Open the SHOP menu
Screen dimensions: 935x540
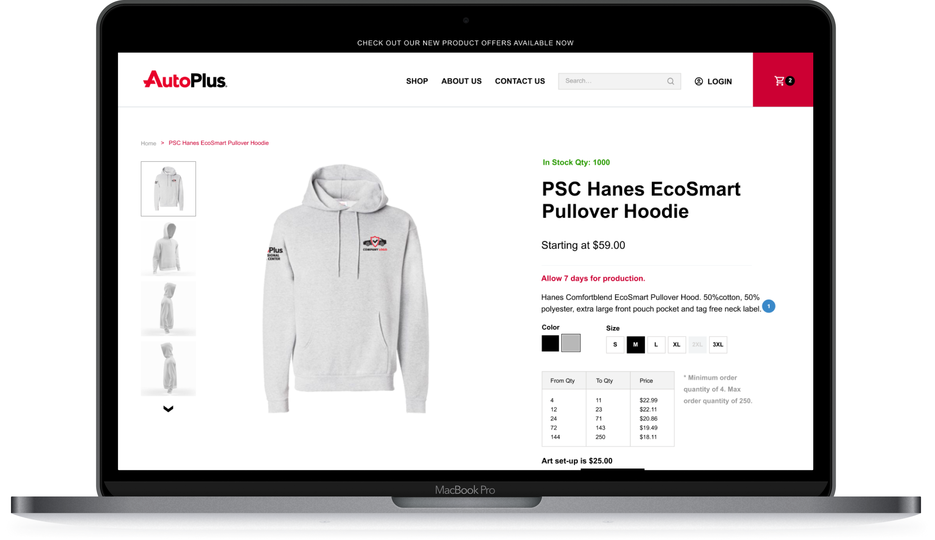(x=417, y=81)
